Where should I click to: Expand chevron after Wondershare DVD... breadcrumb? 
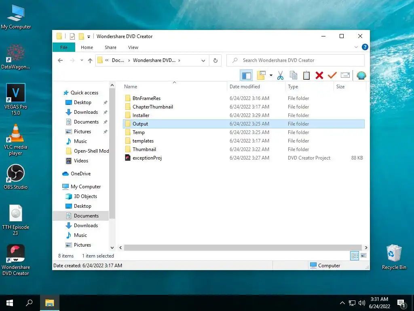click(x=179, y=60)
